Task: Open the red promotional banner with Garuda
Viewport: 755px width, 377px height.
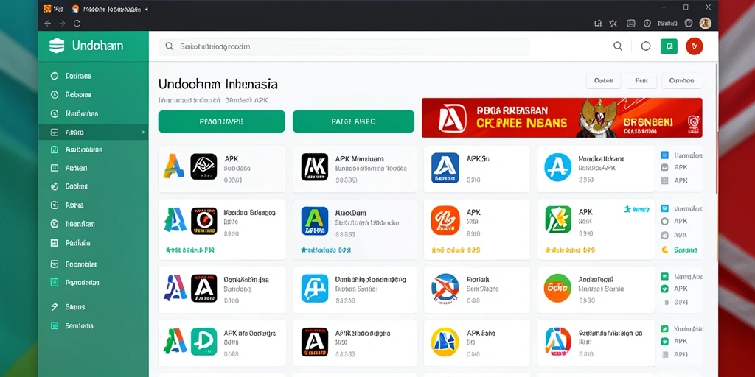Action: [562, 118]
